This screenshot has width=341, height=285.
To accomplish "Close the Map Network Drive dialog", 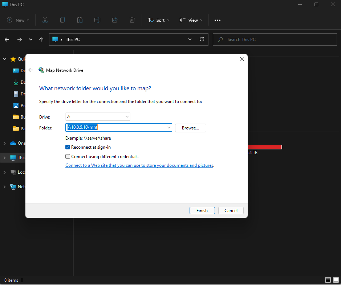I will click(x=242, y=59).
